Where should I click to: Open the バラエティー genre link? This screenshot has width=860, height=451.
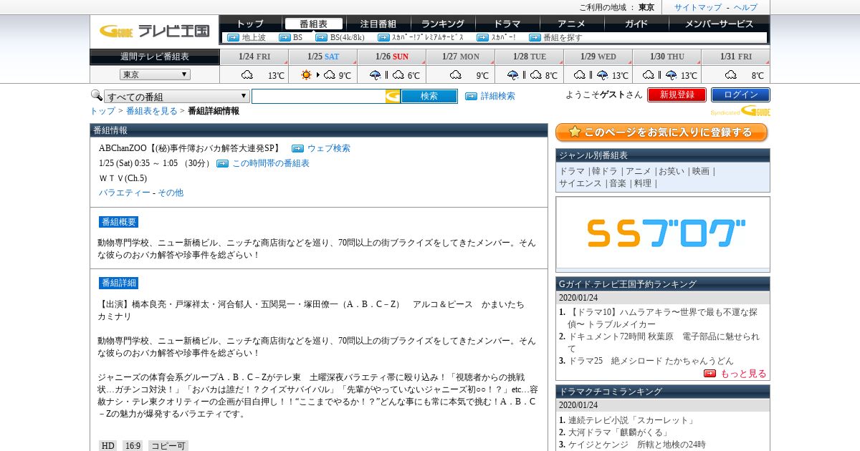click(125, 193)
